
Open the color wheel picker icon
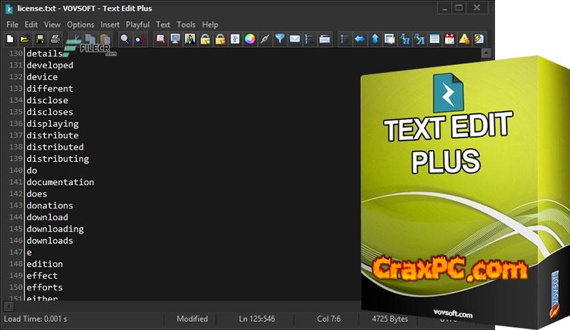point(250,39)
